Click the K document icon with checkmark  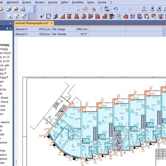(24, 17)
